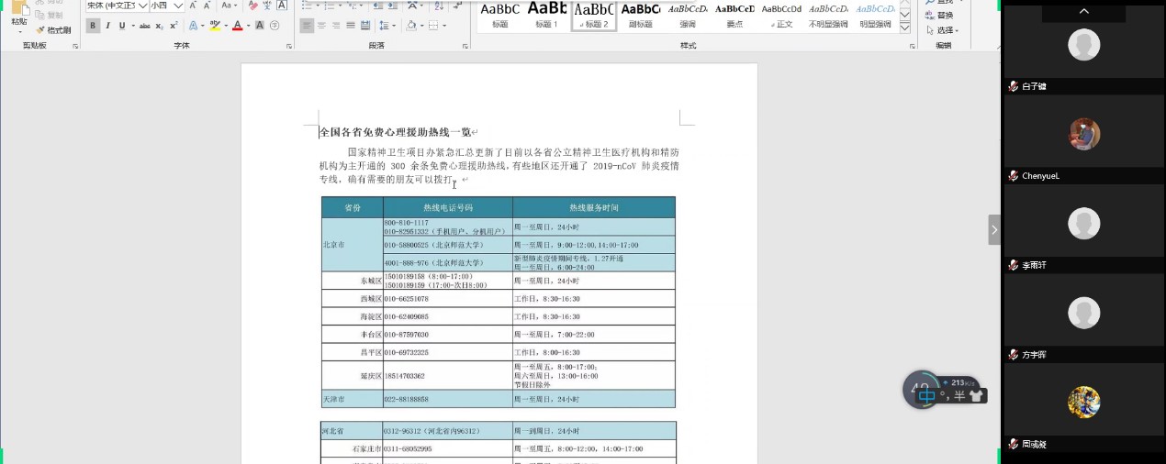Apply the red font color
This screenshot has width=1166, height=464.
[237, 26]
